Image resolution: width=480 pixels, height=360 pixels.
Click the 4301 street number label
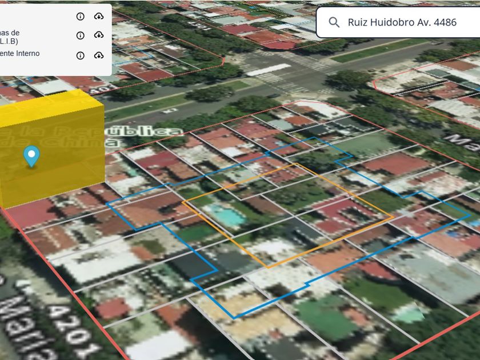point(199,25)
